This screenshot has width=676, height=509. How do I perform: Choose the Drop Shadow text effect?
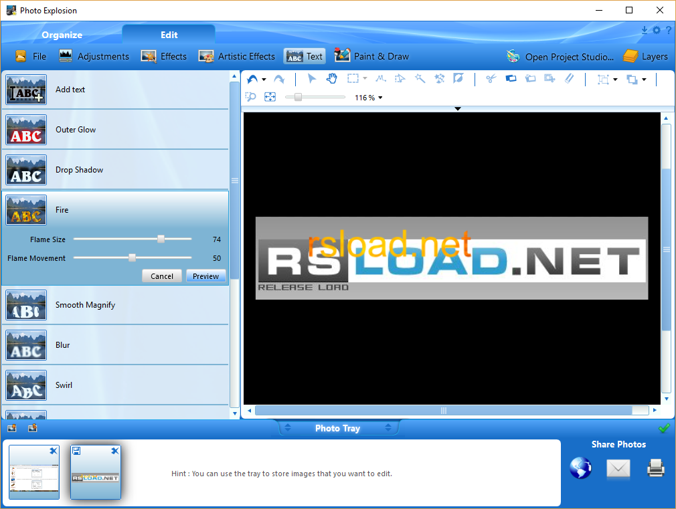click(x=116, y=170)
